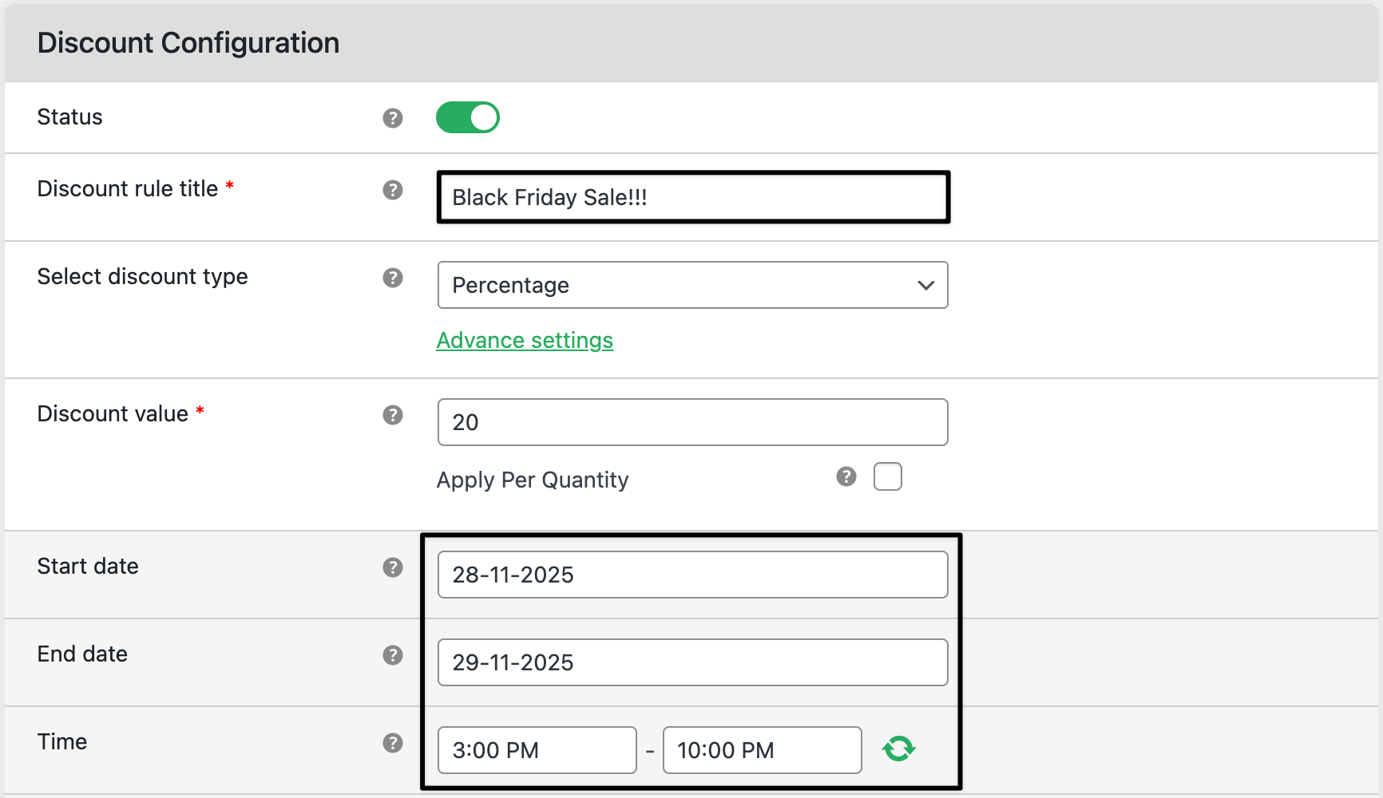Click the help icon for Select discount type
Viewport: 1383px width, 798px height.
point(392,278)
